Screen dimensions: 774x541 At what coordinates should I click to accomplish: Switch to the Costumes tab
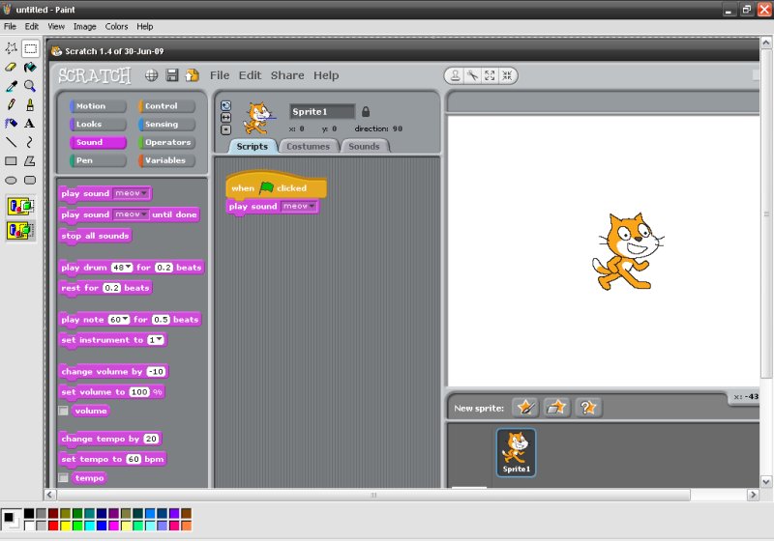pos(308,146)
